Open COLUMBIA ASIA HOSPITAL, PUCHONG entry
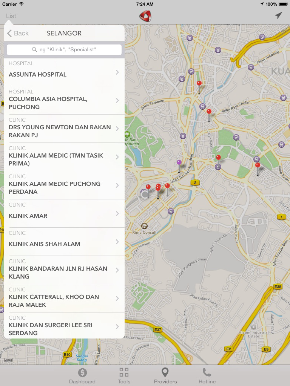 [64, 100]
